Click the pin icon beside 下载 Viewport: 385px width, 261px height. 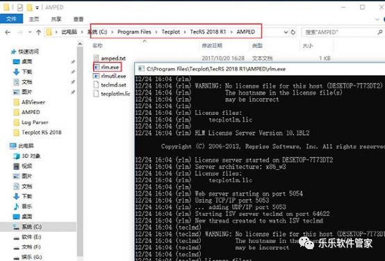point(73,72)
